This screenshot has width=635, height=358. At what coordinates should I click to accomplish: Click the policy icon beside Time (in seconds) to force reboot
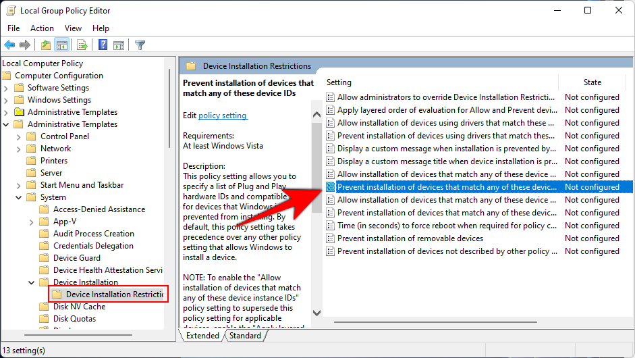click(x=331, y=226)
